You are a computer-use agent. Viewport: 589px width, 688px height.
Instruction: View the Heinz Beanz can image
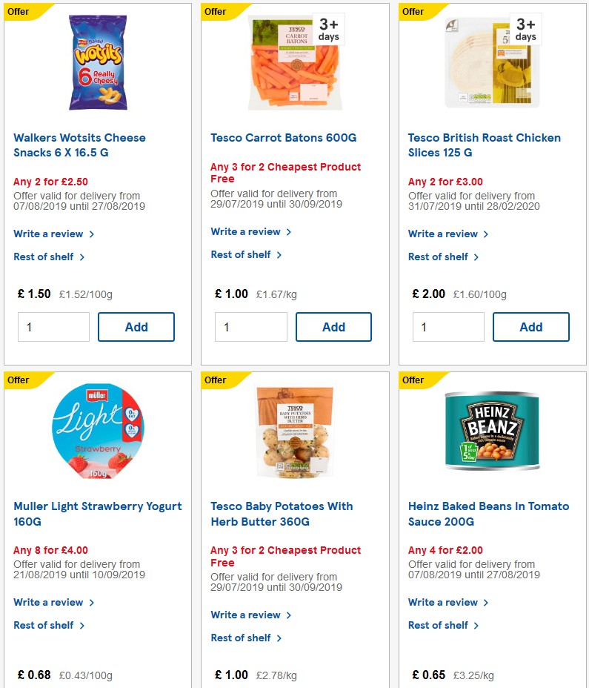click(491, 430)
